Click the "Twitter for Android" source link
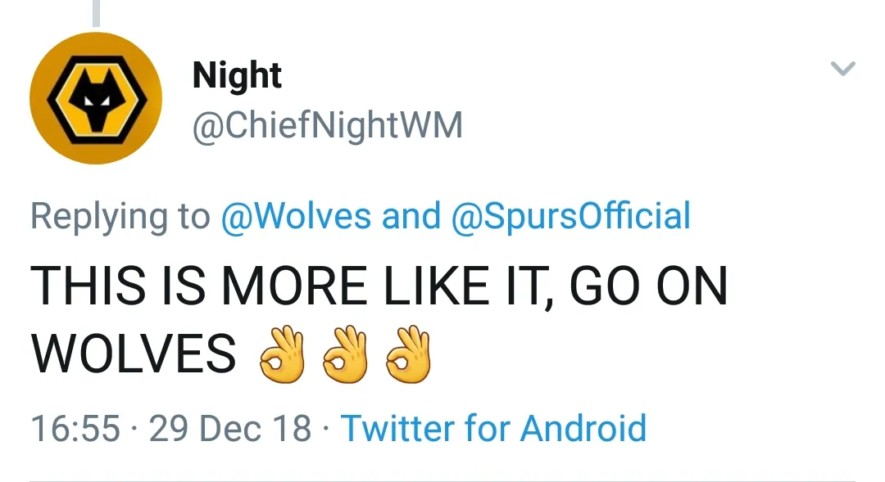The image size is (885, 482). [x=493, y=428]
